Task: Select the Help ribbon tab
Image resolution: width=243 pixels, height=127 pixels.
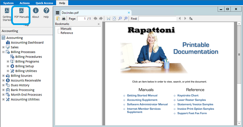Action: [62, 3]
